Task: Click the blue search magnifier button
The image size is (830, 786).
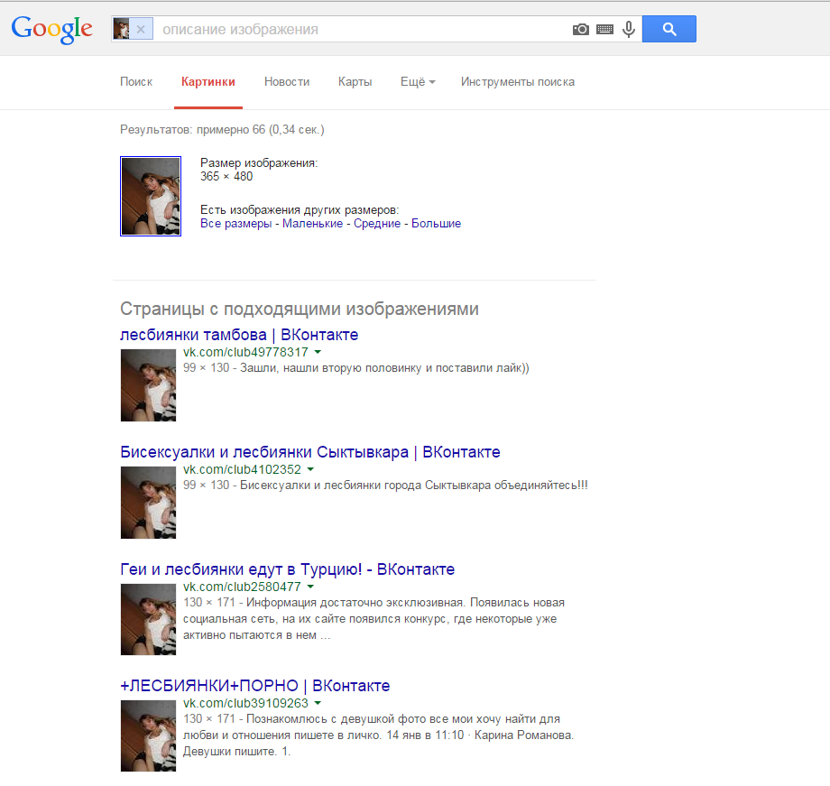Action: point(669,29)
